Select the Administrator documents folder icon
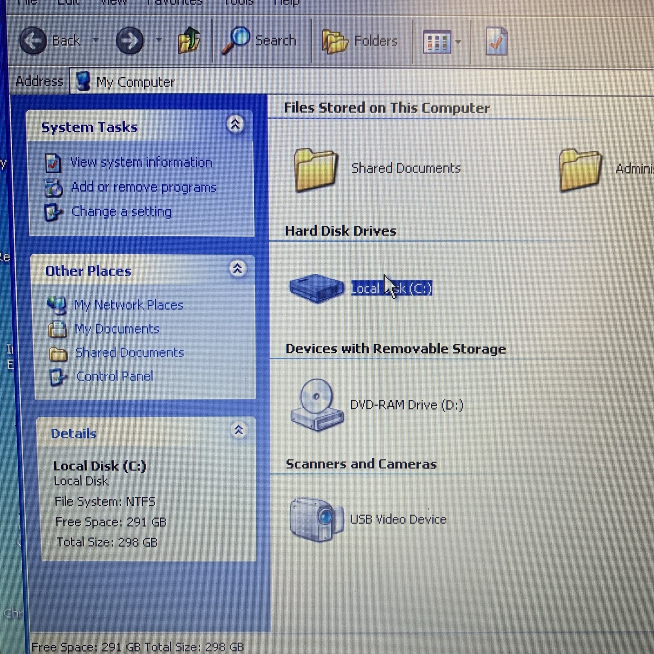 coord(580,170)
